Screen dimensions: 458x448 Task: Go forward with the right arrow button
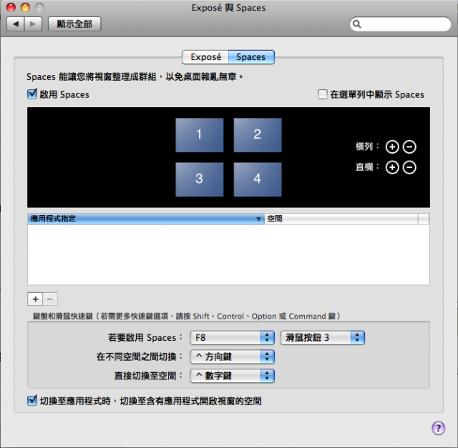coord(33,24)
